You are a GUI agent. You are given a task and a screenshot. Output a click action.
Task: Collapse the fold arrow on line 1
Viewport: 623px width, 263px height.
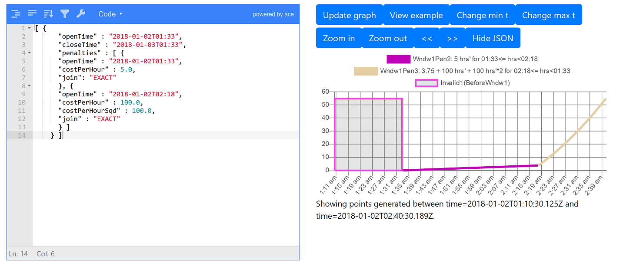pos(29,28)
